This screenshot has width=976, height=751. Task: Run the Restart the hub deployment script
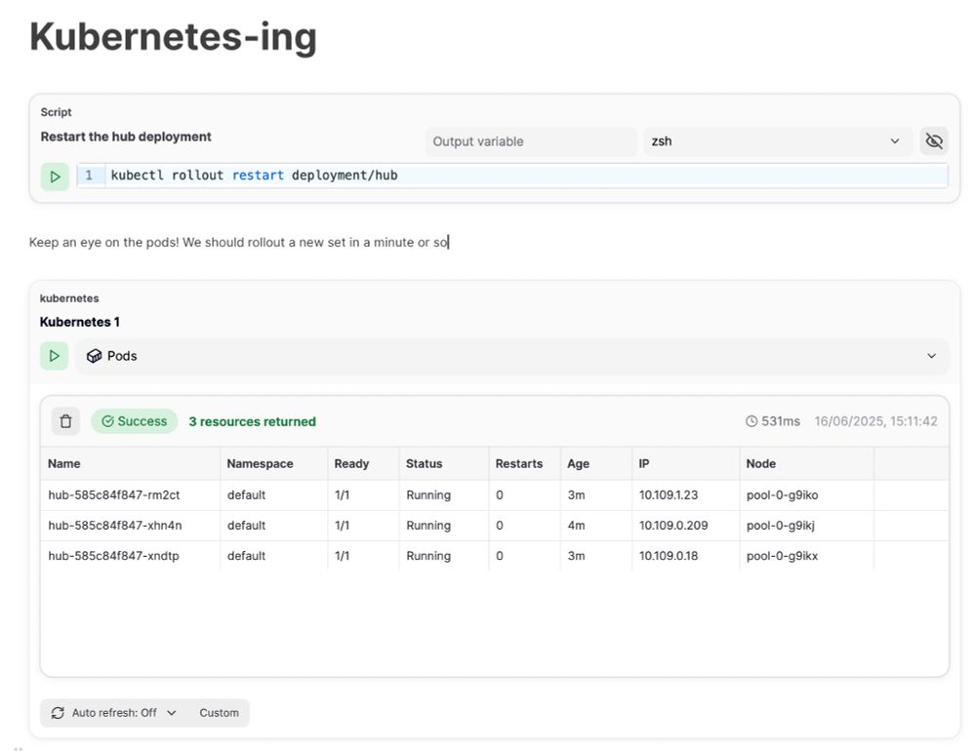[55, 177]
